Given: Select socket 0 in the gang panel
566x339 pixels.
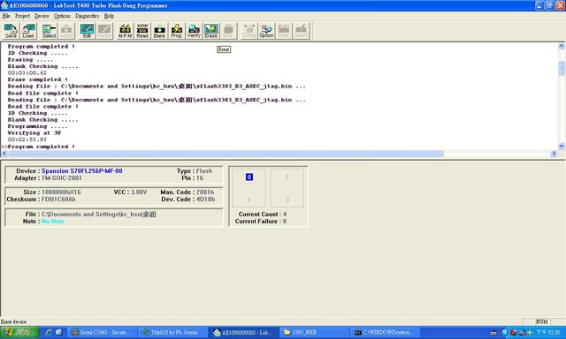Looking at the screenshot, I should [x=249, y=177].
